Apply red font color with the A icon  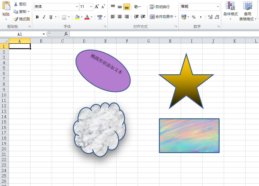point(87,17)
